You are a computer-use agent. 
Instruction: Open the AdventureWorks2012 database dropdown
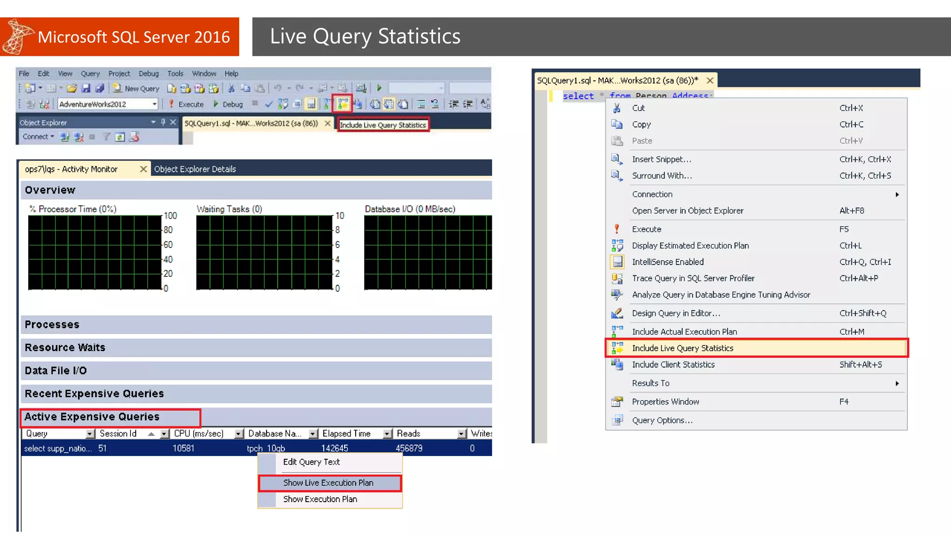click(x=155, y=104)
